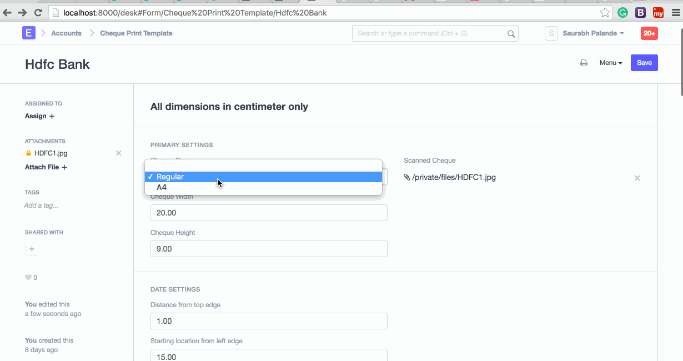Click the 20+ notifications badge
683x361 pixels.
click(x=649, y=33)
